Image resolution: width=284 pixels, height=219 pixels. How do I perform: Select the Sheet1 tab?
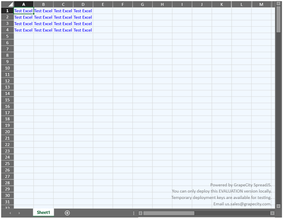43,213
